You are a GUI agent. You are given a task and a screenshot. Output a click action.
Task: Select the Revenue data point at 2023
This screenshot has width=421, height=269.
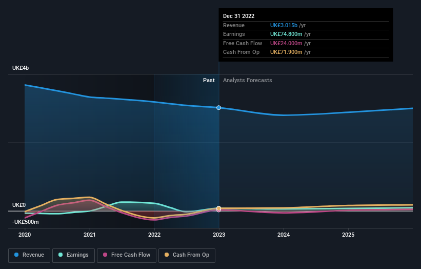click(x=219, y=108)
